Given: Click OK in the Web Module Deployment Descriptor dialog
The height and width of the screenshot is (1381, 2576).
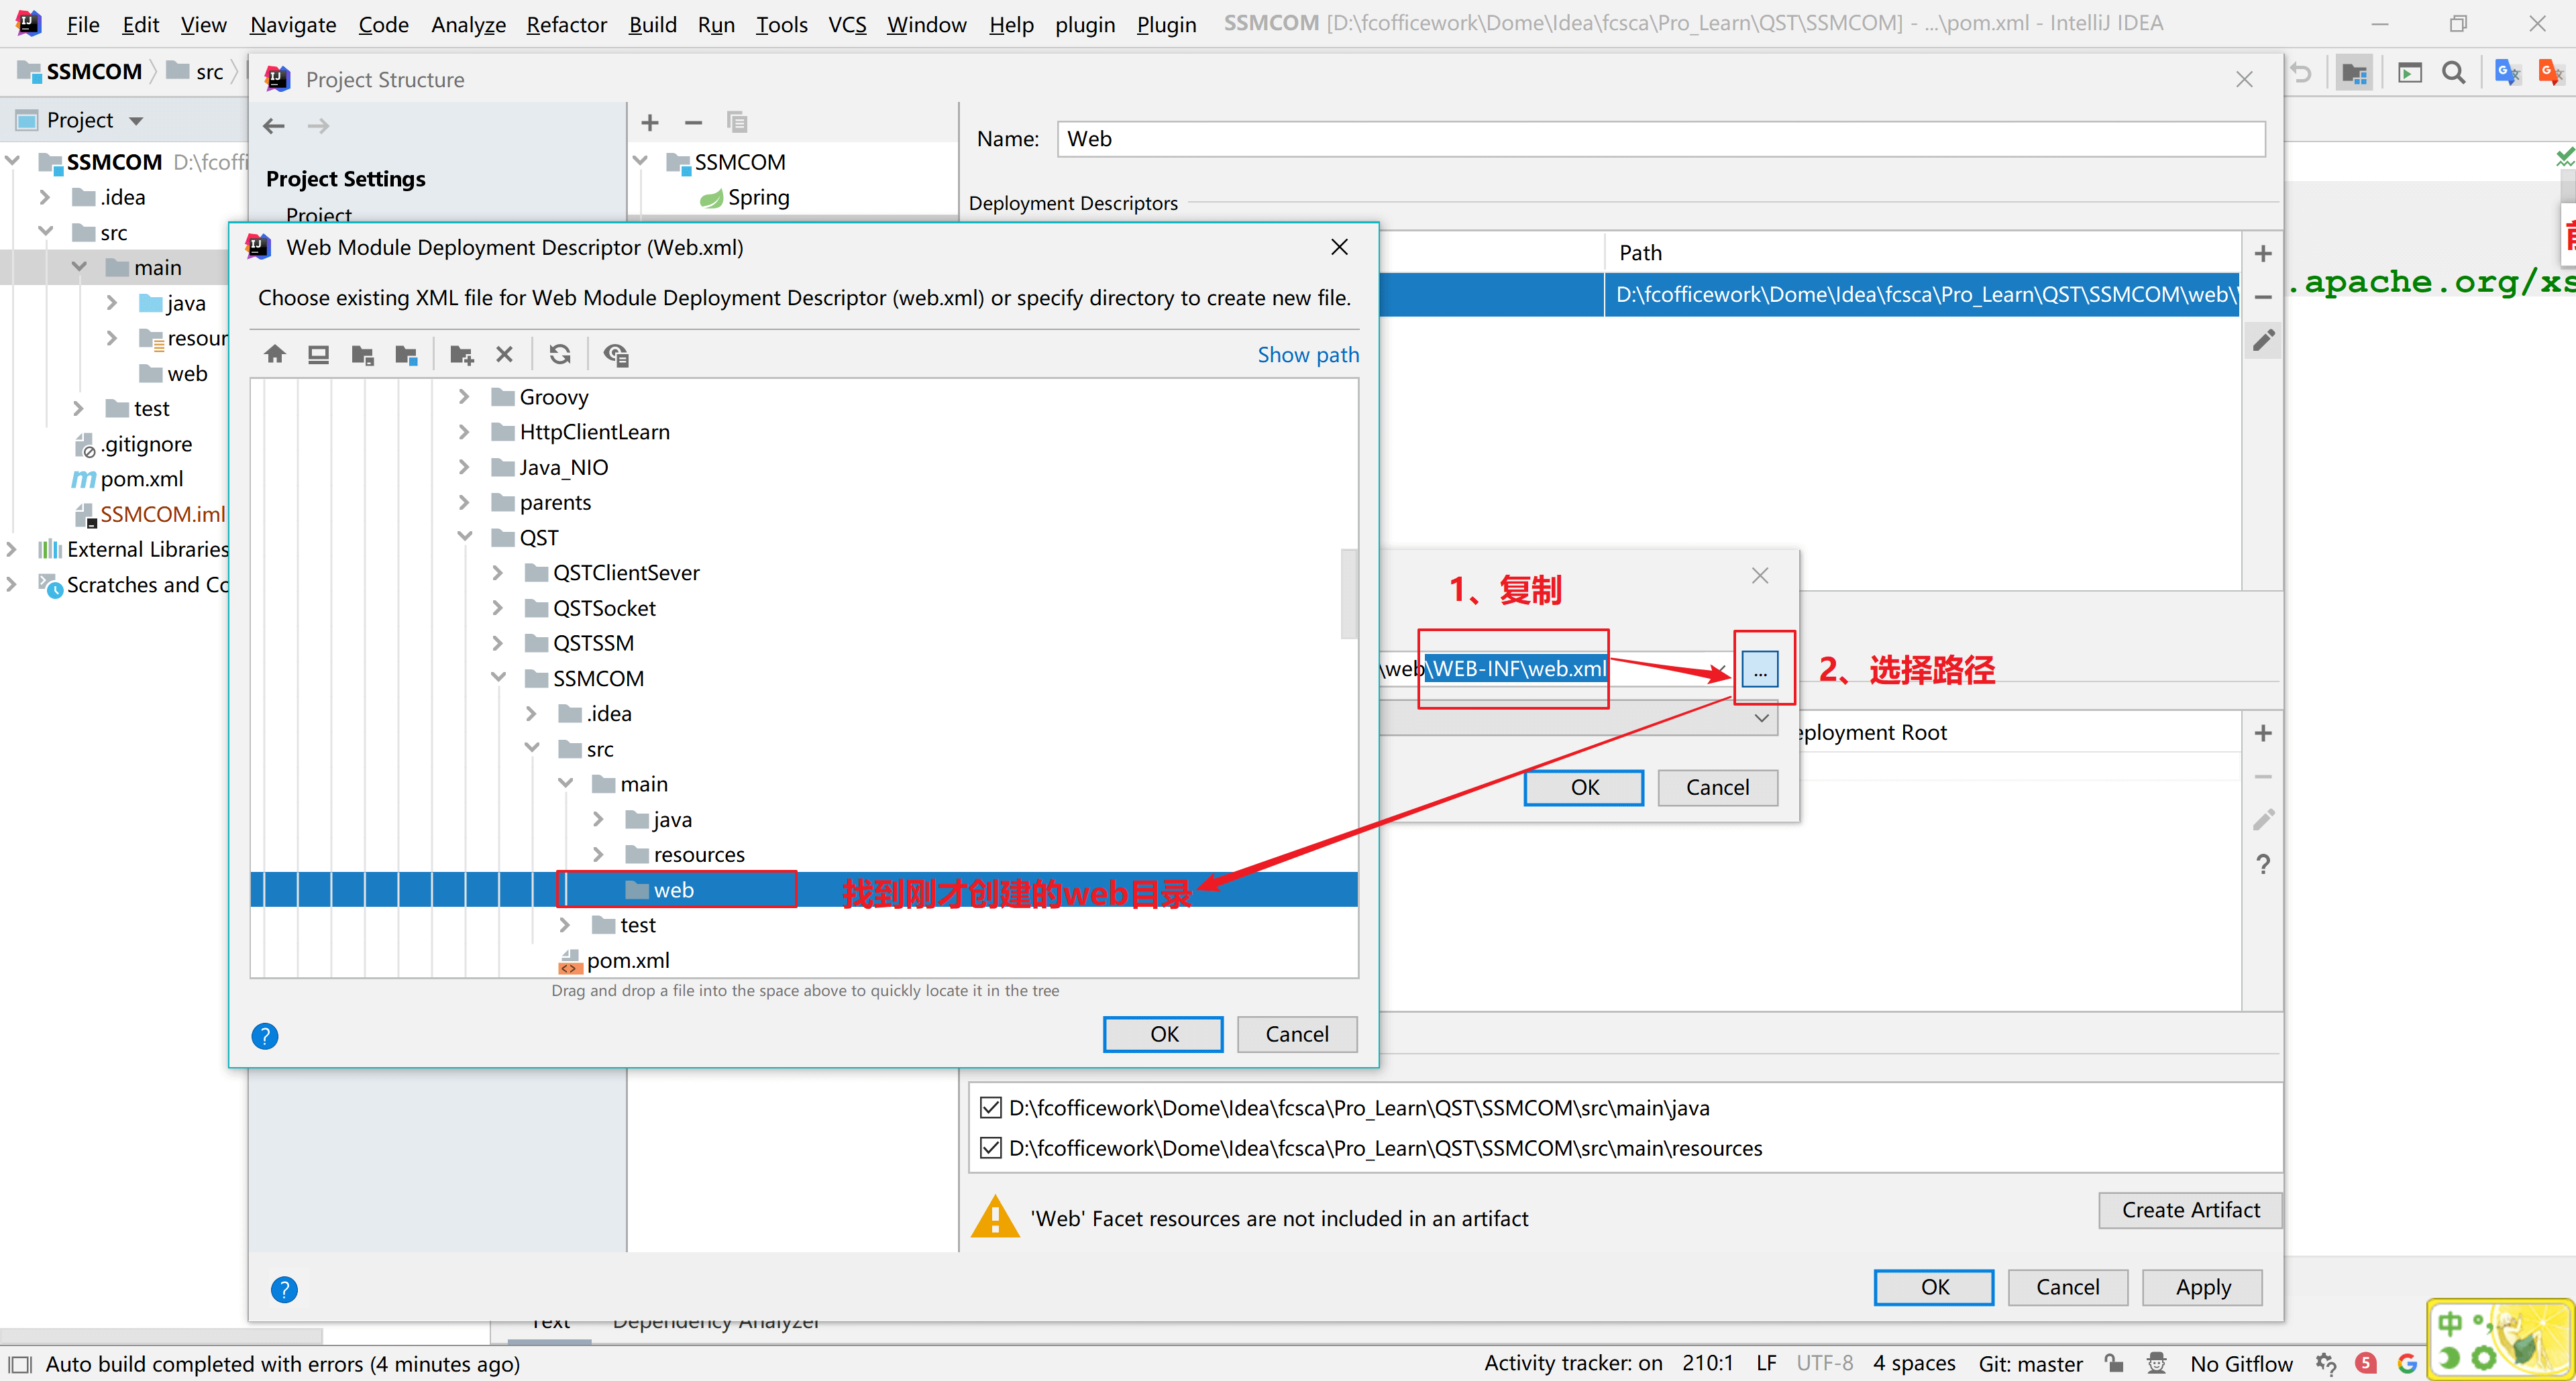Looking at the screenshot, I should tap(1163, 1033).
